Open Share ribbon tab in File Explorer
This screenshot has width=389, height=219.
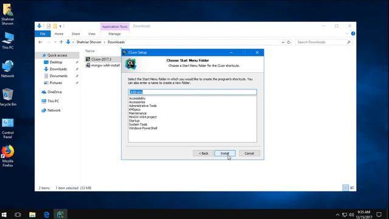point(75,34)
